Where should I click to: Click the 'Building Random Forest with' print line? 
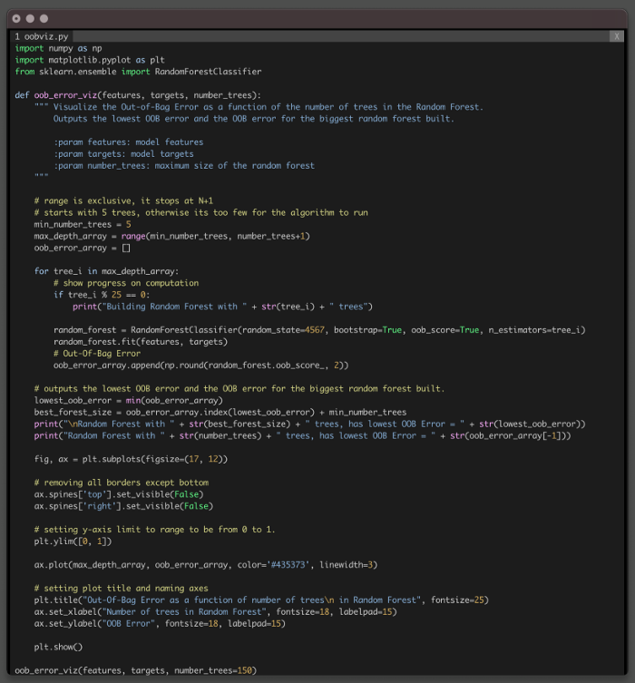coord(222,307)
